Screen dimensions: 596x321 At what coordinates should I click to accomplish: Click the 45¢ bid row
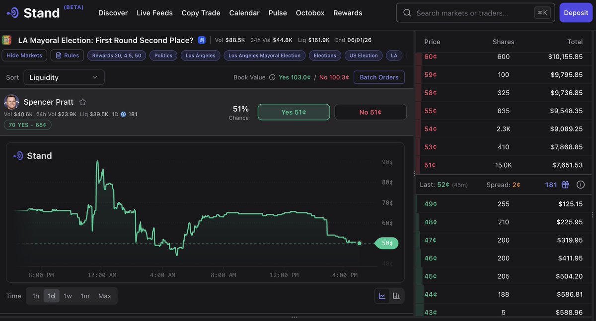coord(503,276)
